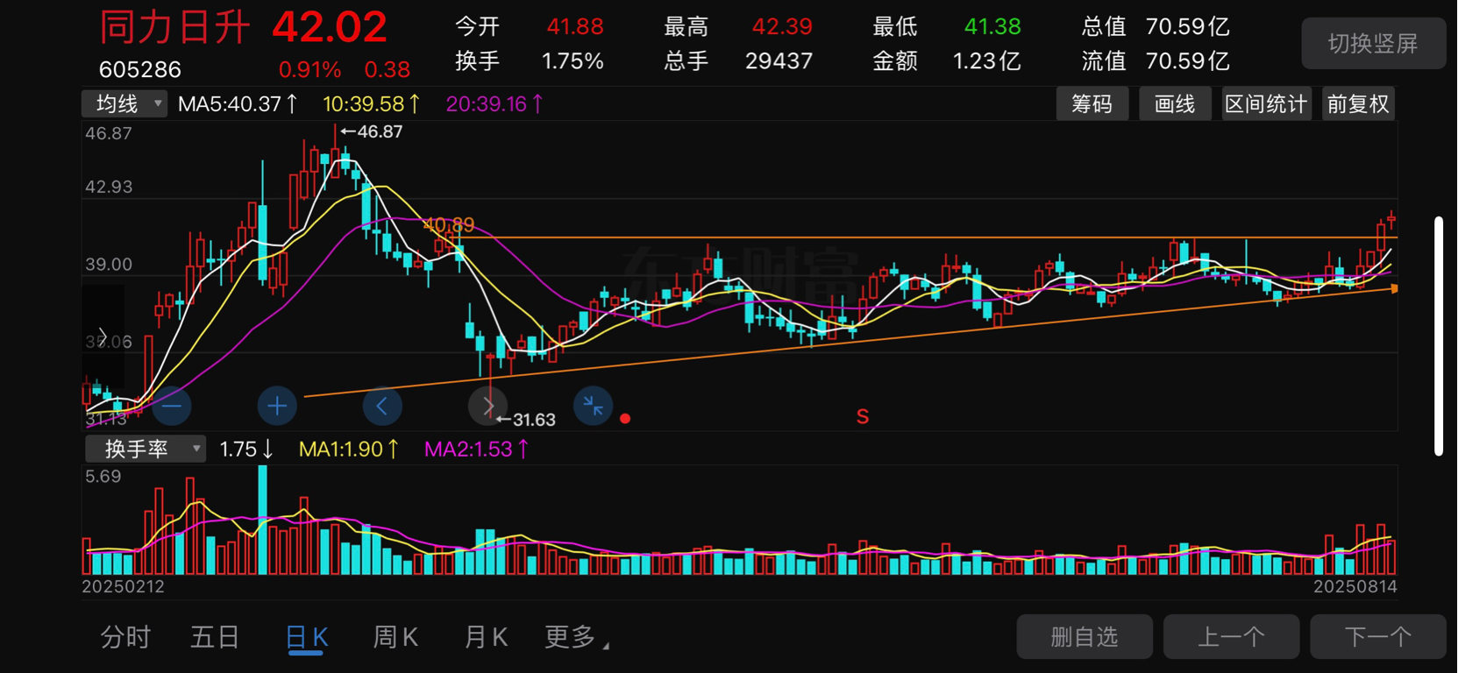This screenshot has width=1458, height=673.
Task: Tap stock name 同力日升
Action: coord(174,27)
